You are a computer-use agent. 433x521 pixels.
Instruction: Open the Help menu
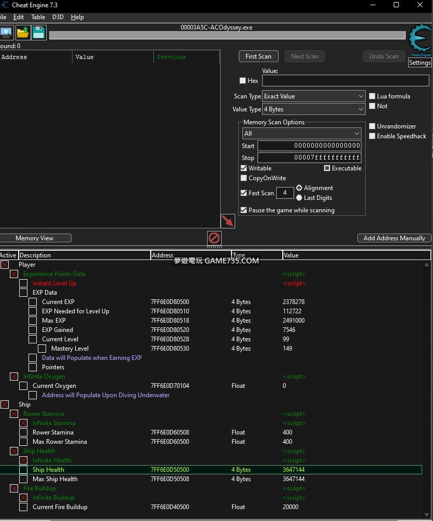tap(77, 17)
